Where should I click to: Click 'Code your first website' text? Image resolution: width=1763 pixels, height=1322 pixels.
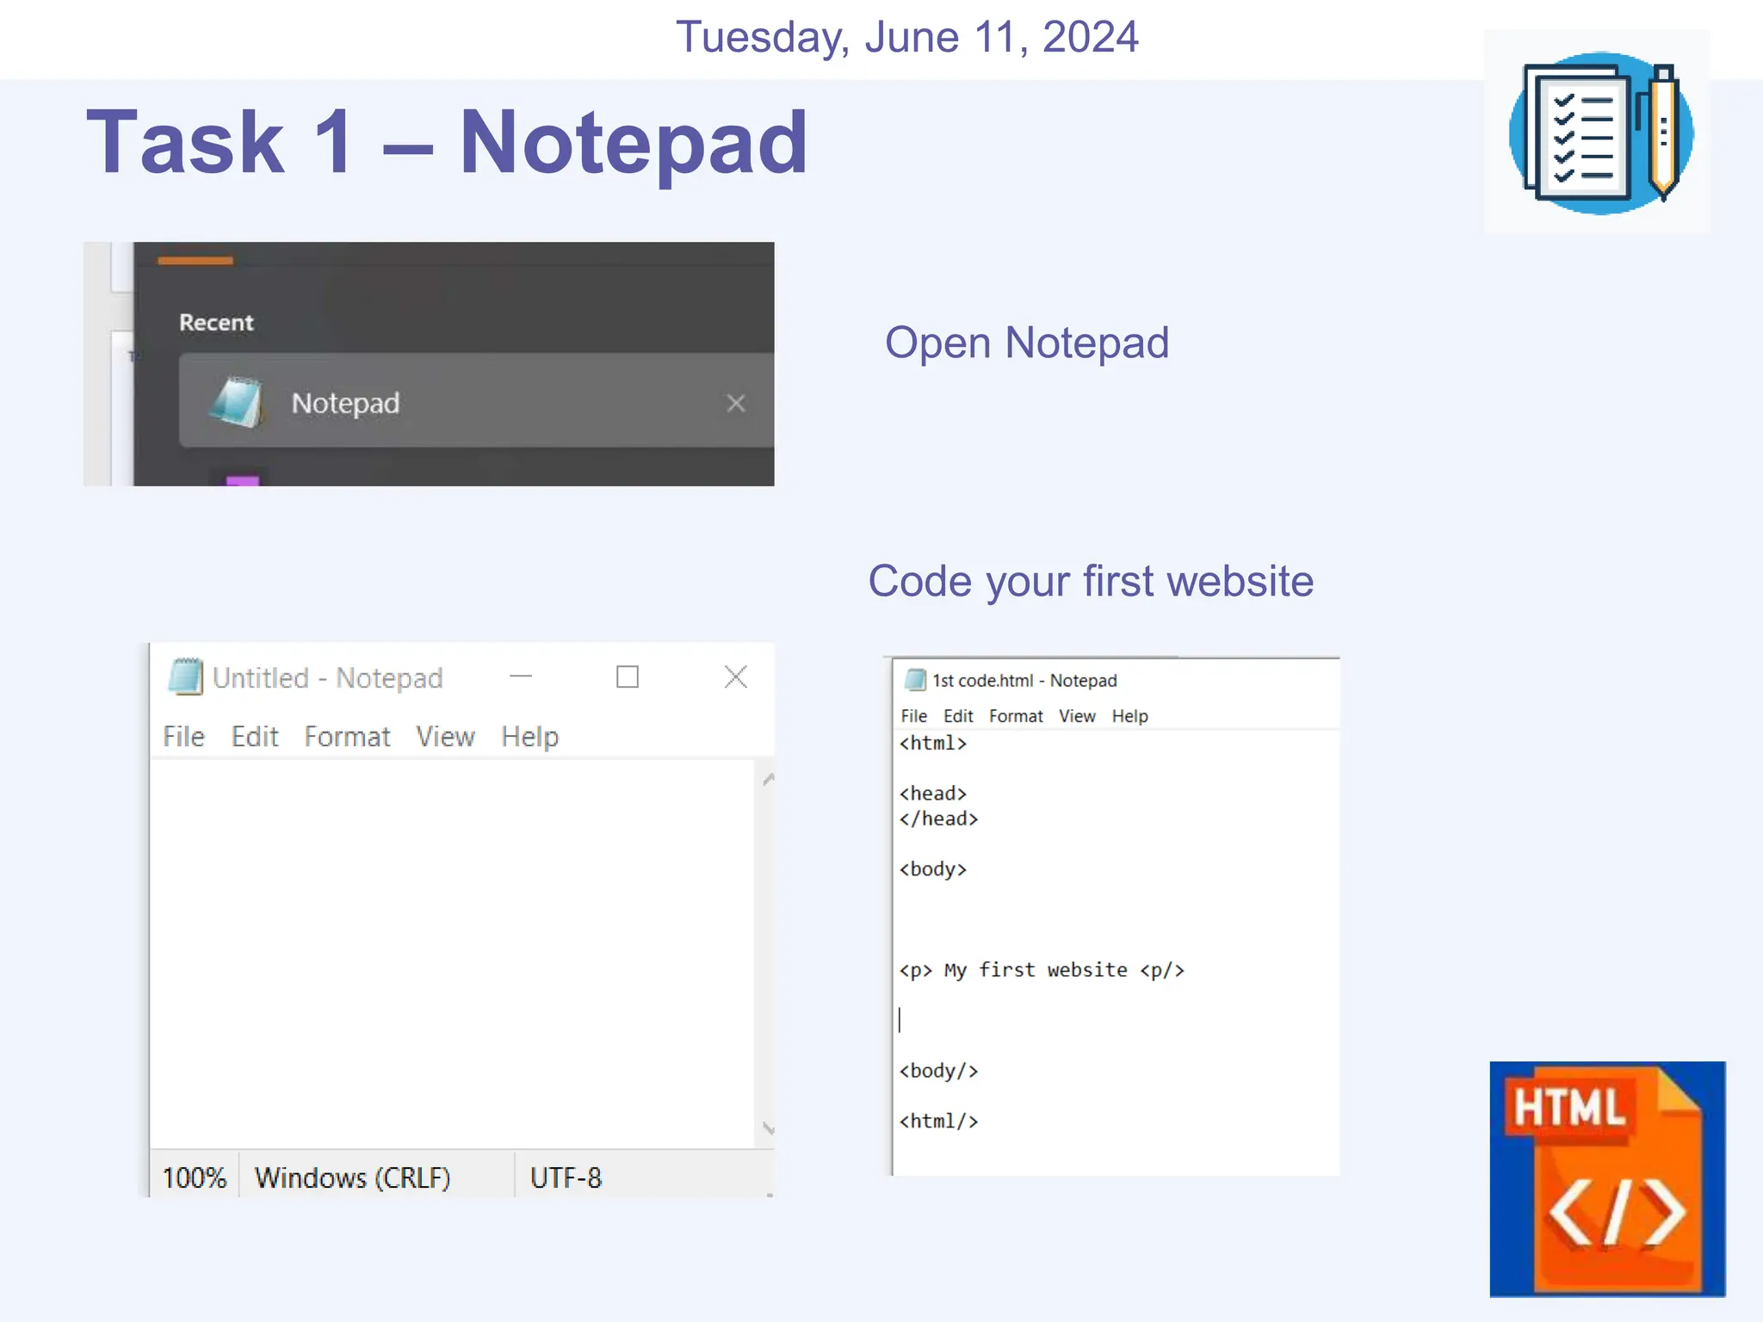[1091, 582]
